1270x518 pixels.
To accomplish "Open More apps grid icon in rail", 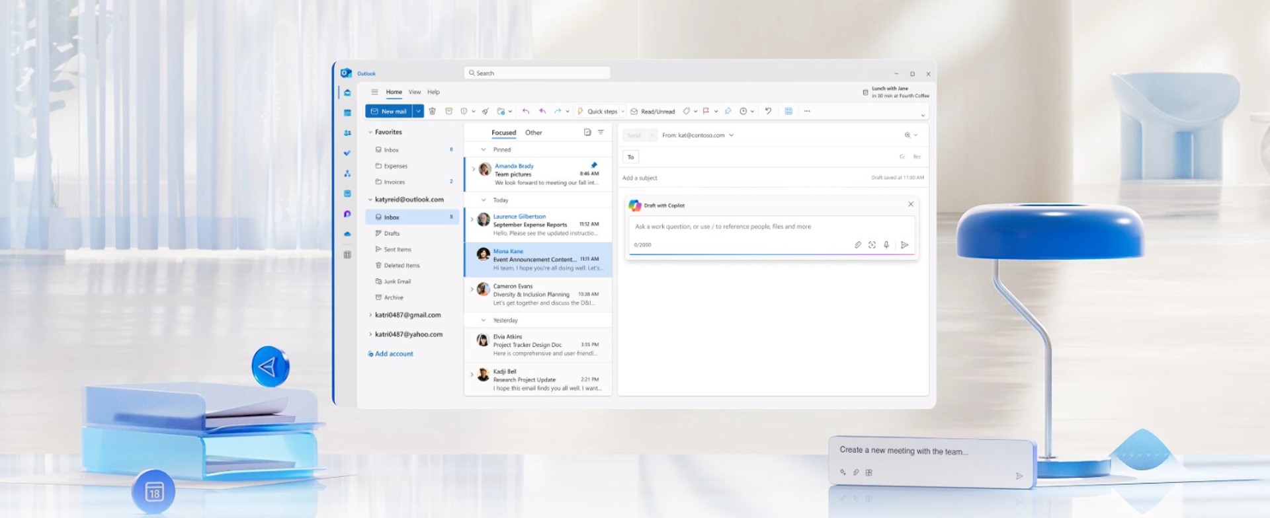I will 347,254.
